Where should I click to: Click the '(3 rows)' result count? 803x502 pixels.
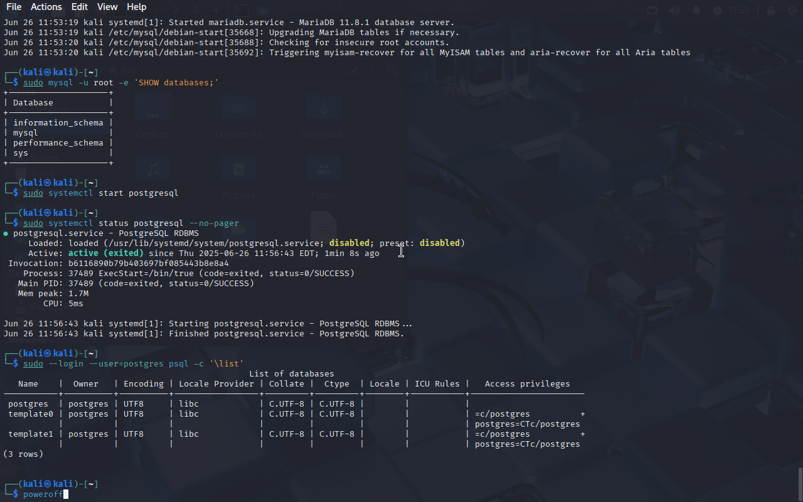pyautogui.click(x=23, y=454)
